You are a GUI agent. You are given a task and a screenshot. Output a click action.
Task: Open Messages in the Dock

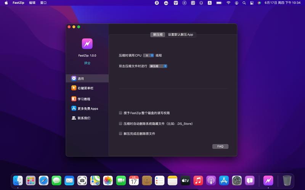pyautogui.click(x=56, y=180)
